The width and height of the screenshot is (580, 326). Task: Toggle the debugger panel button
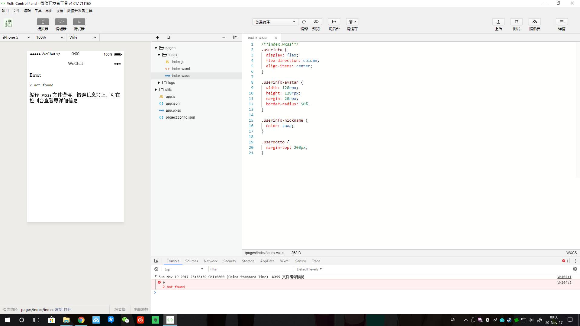pos(79,22)
